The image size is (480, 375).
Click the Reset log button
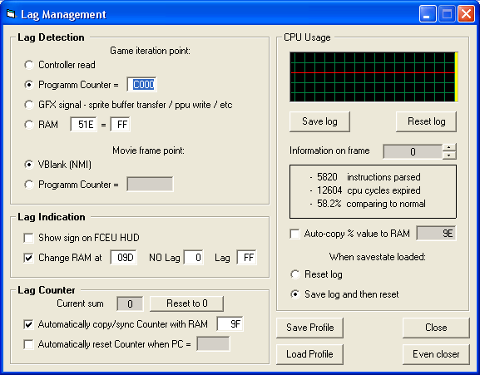coord(426,121)
